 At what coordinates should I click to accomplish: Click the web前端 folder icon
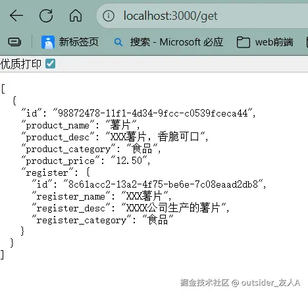point(244,42)
